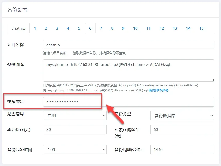Click into the 备份脚本 mysqldump textarea
Image resolution: width=221 pixels, height=166 pixels.
pyautogui.click(x=129, y=71)
